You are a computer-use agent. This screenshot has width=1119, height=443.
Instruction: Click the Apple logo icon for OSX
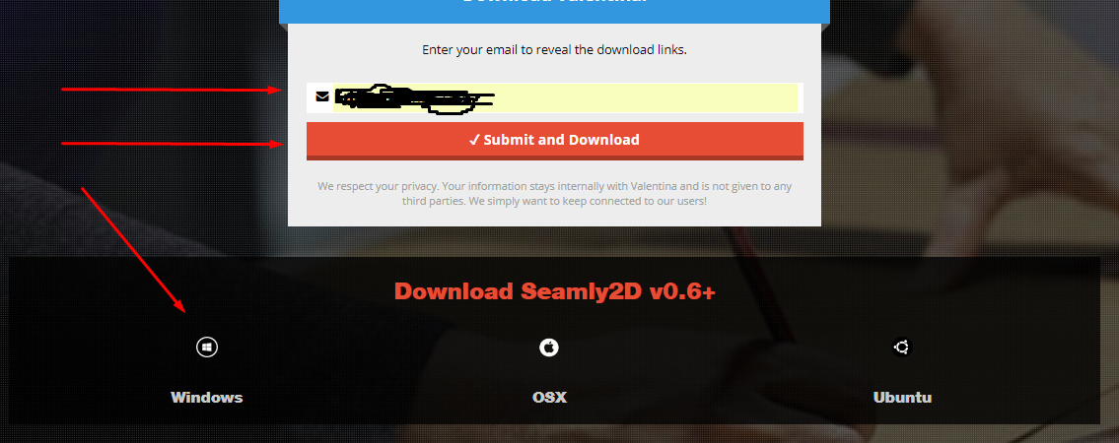pyautogui.click(x=549, y=347)
